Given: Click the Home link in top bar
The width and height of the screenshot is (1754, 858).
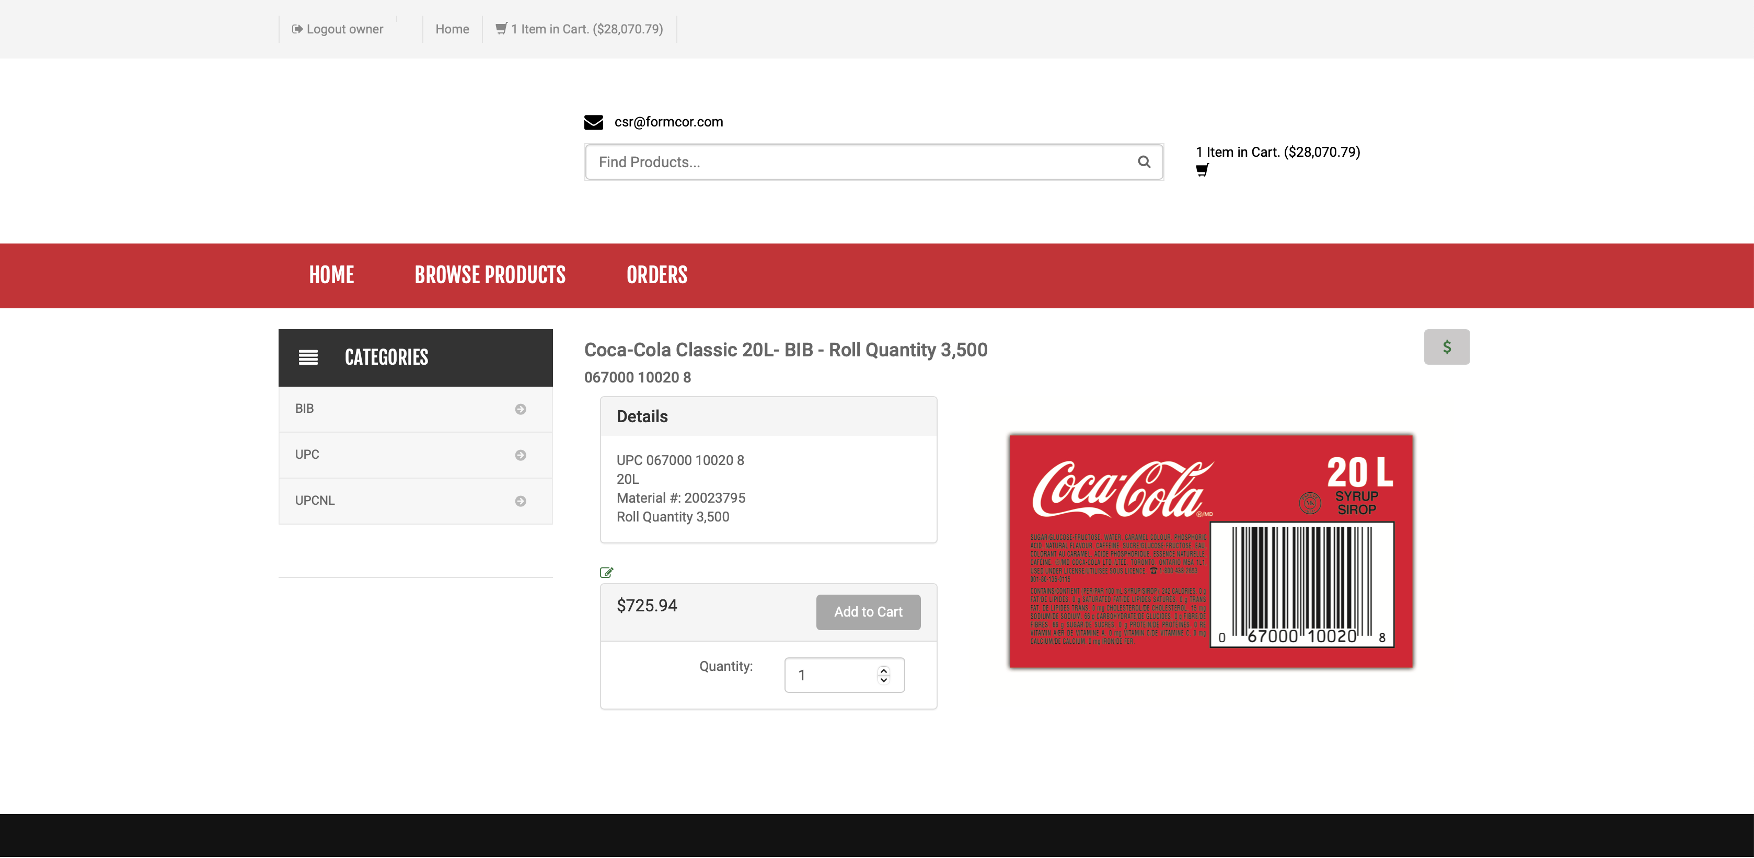Looking at the screenshot, I should click(x=452, y=29).
